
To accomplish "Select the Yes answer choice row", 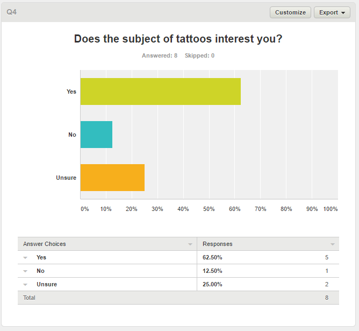I will tap(178, 257).
